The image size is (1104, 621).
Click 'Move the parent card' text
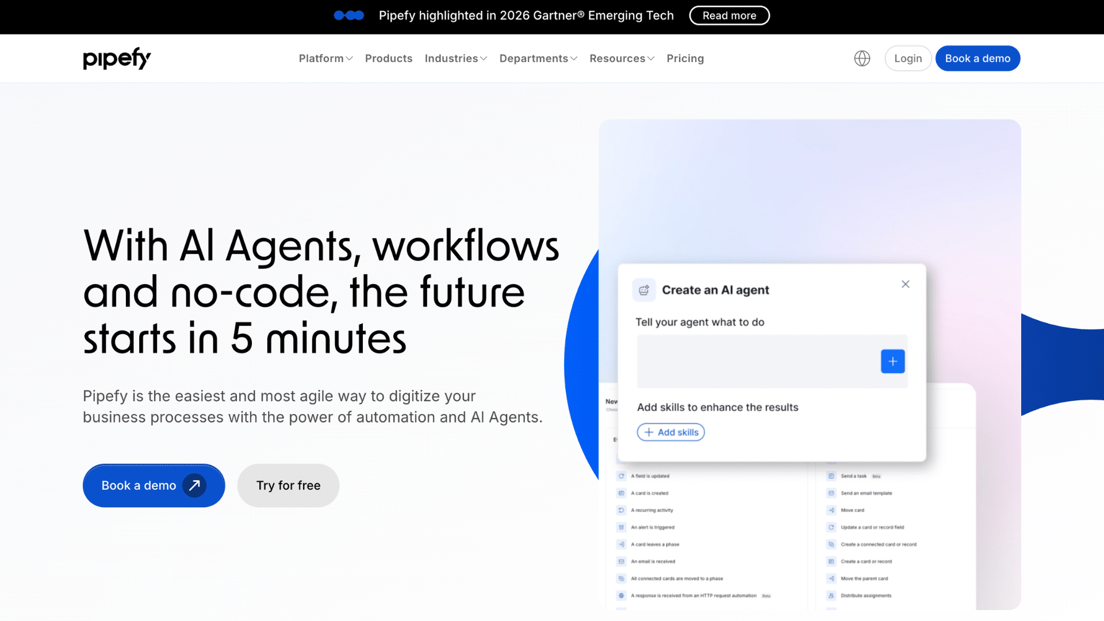[864, 578]
